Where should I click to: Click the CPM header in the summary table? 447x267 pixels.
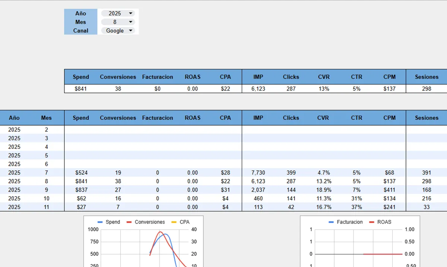389,77
